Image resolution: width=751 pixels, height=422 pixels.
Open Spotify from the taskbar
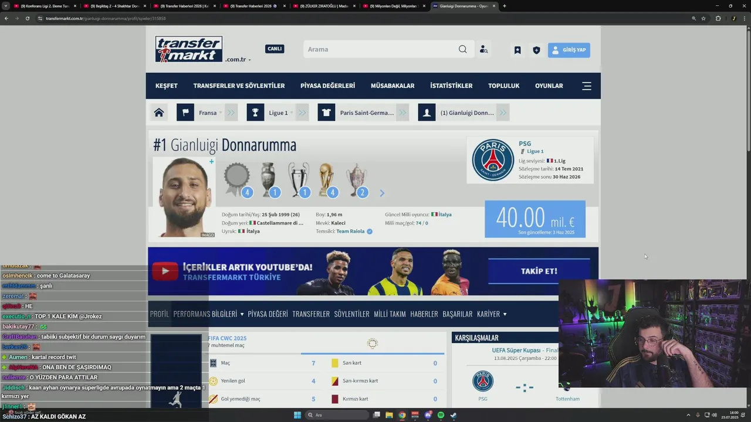441,415
